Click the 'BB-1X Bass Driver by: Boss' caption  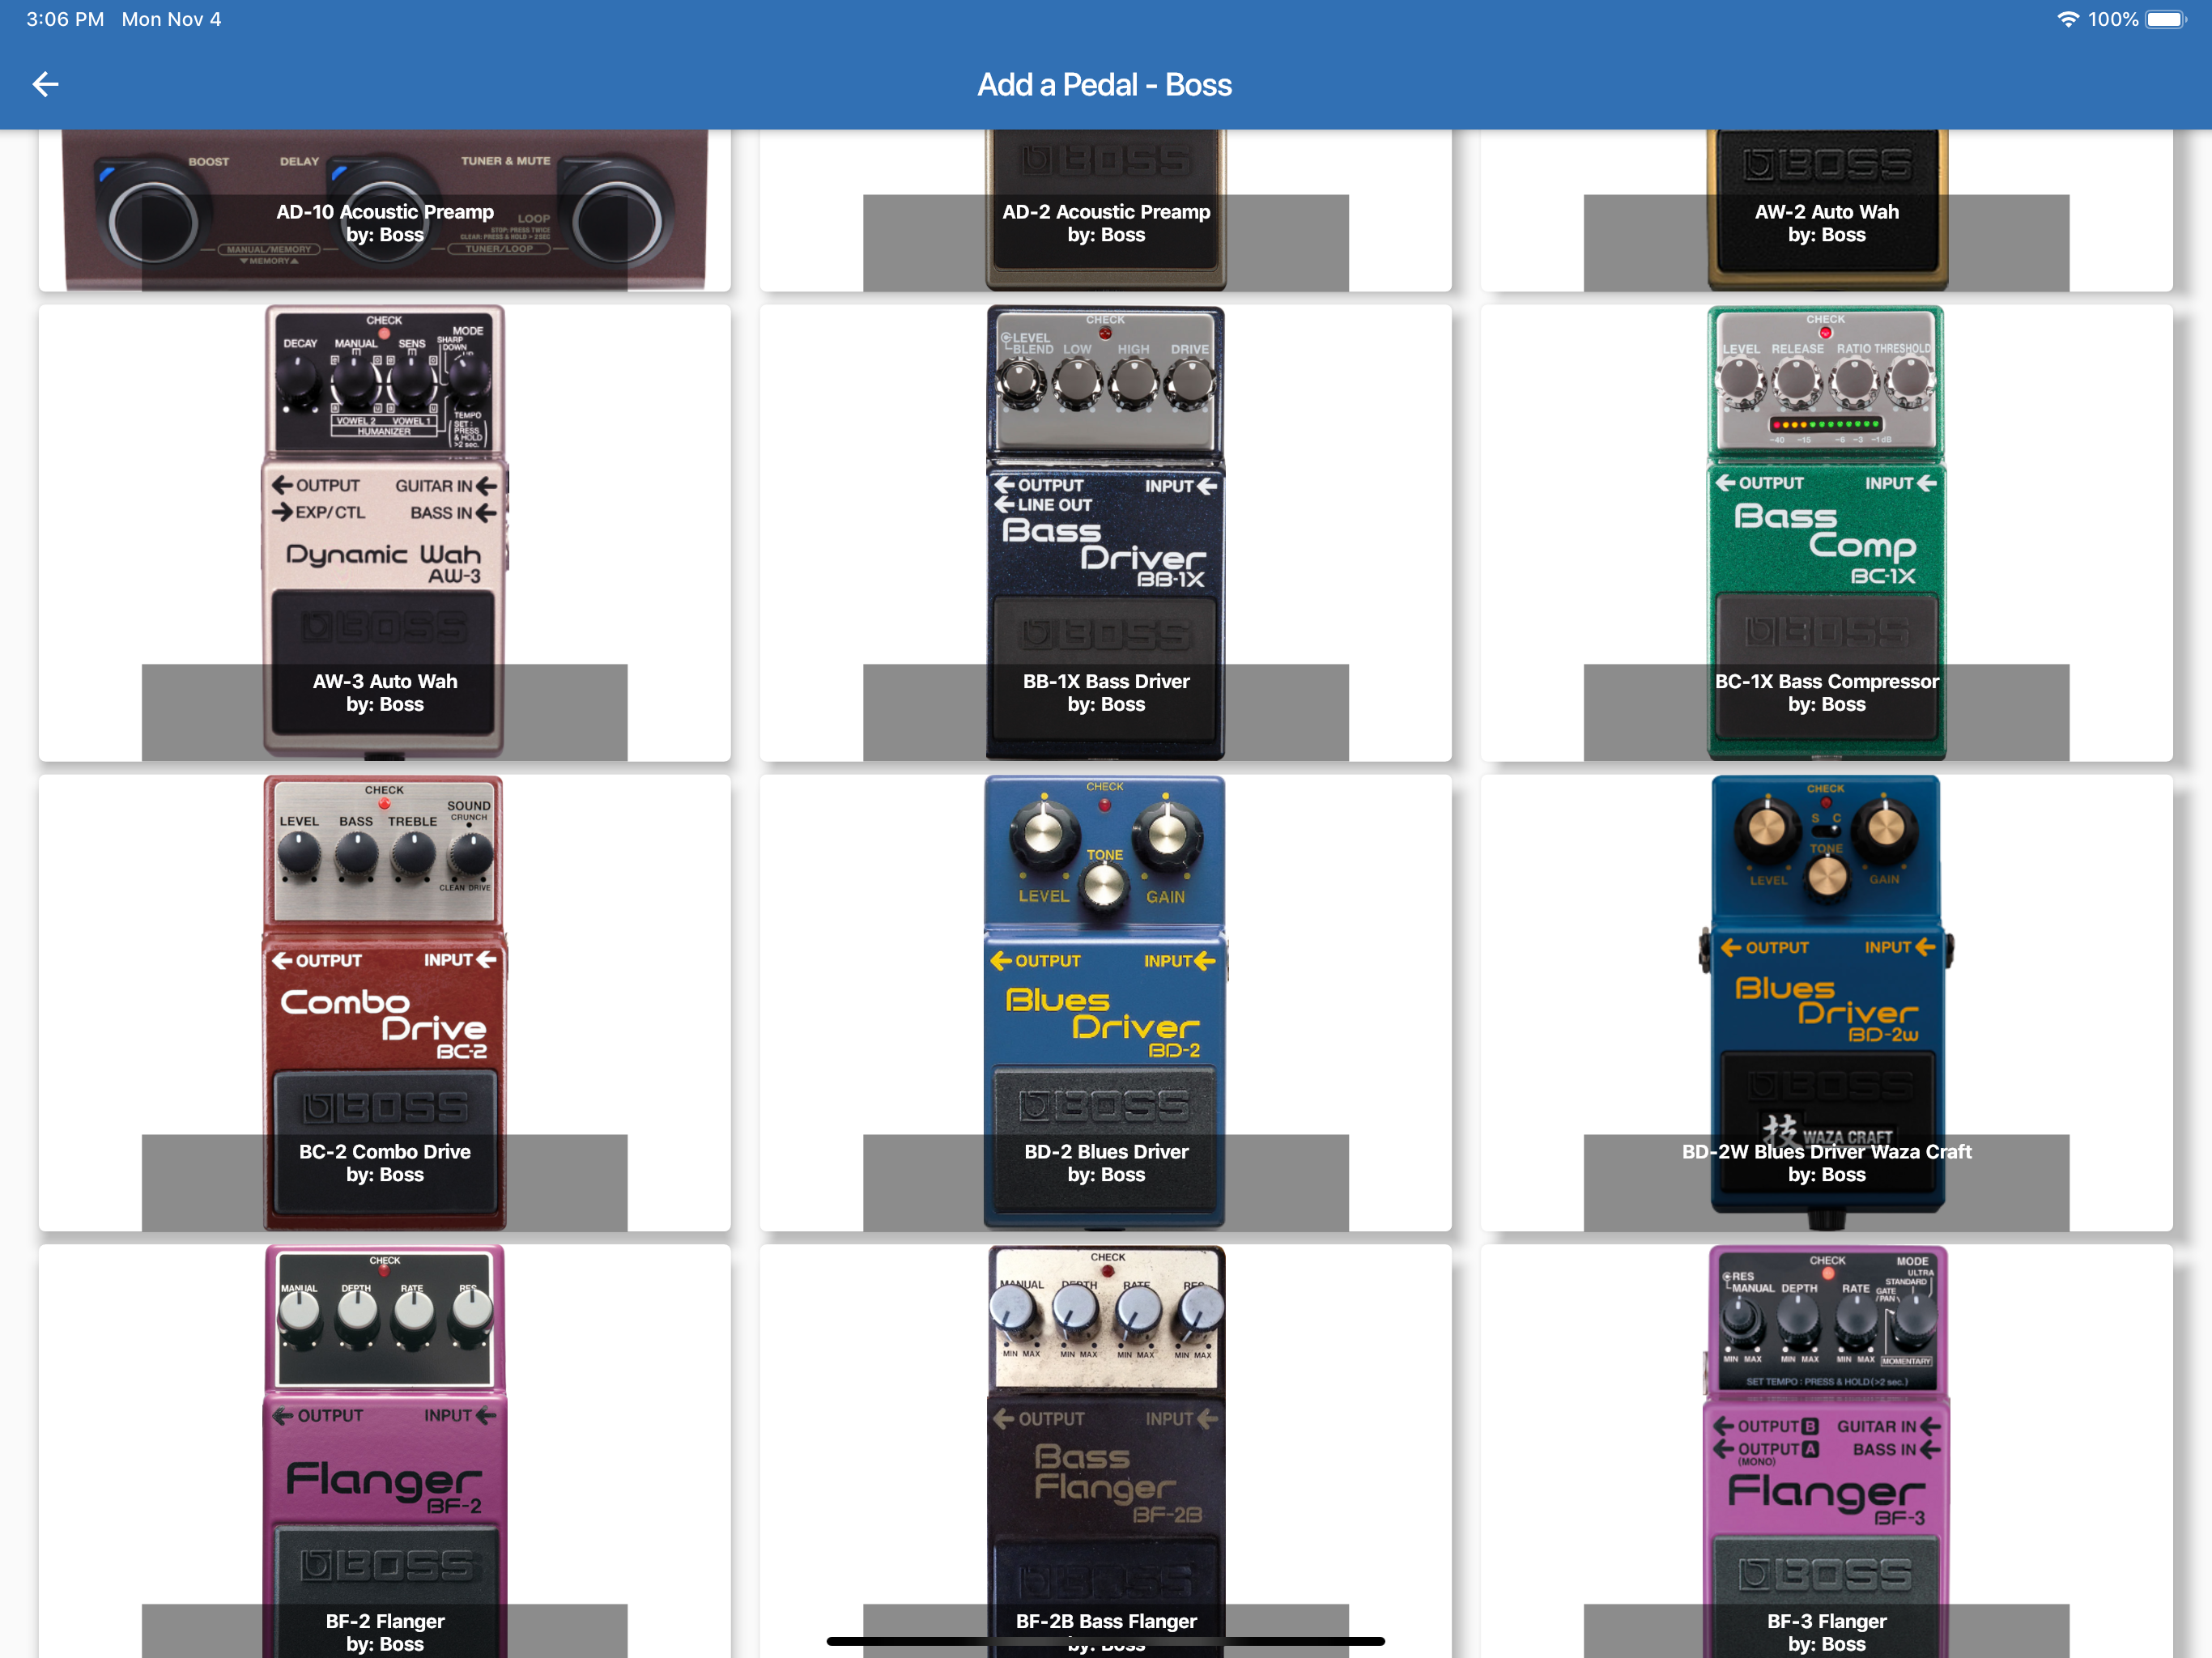[x=1106, y=693]
